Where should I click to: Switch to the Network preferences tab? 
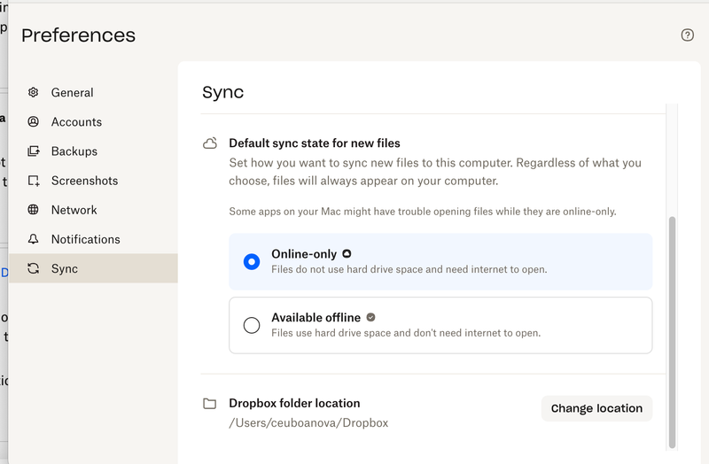[74, 210]
